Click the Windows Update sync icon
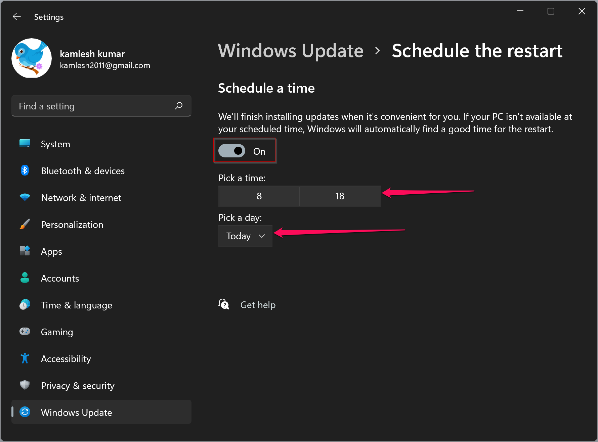The height and width of the screenshot is (442, 598). [x=25, y=412]
